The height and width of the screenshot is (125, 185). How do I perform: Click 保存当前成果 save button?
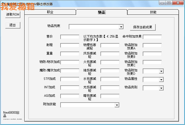pos(143,27)
